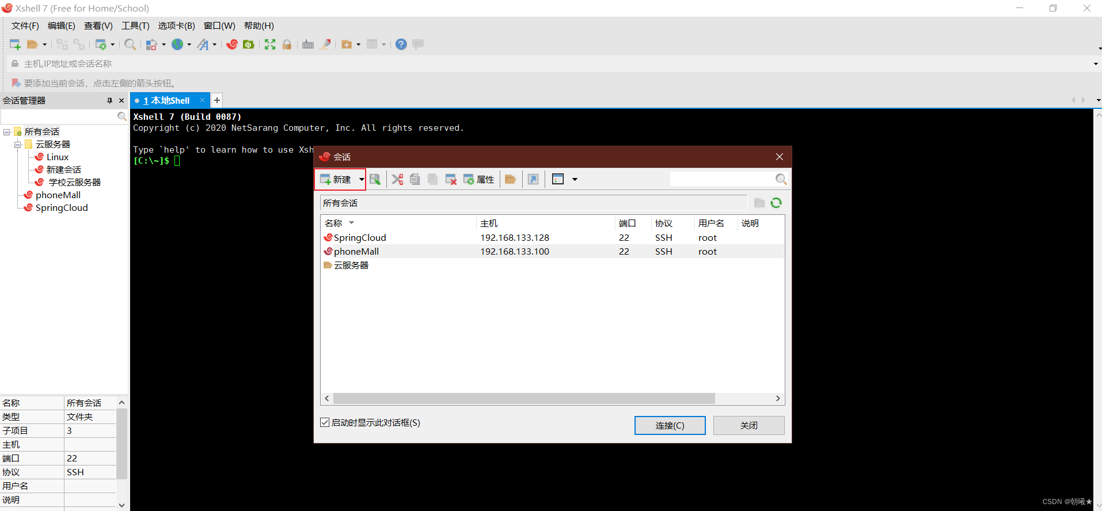
Task: Collapse the 云服务器 tree folder
Action: 18,145
